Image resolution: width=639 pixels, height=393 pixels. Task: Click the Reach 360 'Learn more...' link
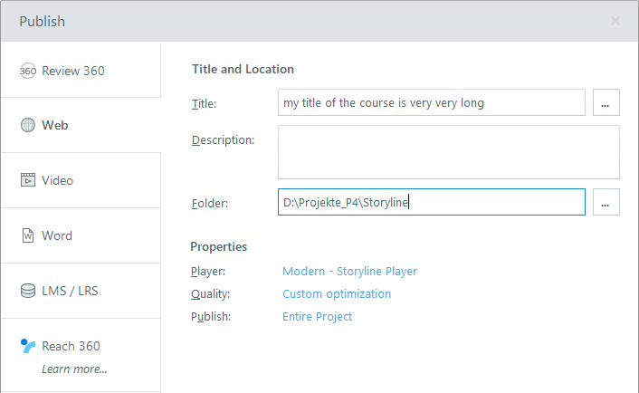(74, 369)
